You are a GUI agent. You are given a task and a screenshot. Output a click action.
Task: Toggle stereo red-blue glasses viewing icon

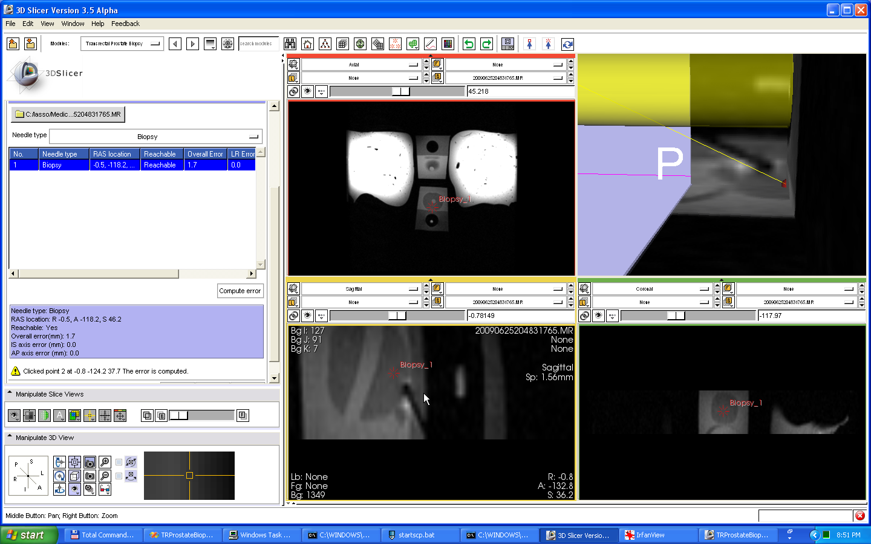[x=105, y=489]
